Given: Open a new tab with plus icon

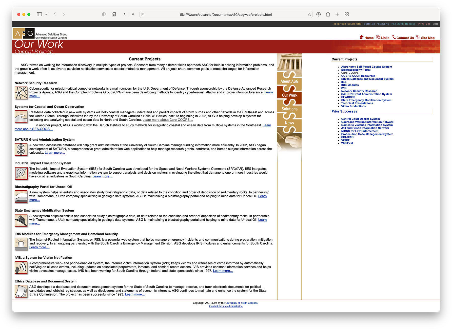Looking at the screenshot, I should pyautogui.click(x=337, y=14).
